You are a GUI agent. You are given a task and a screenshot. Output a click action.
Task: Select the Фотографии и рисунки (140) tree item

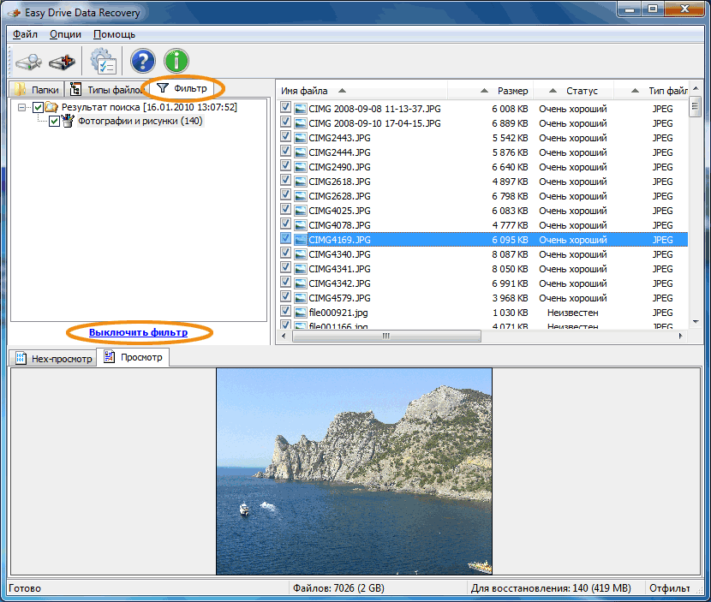(x=140, y=121)
